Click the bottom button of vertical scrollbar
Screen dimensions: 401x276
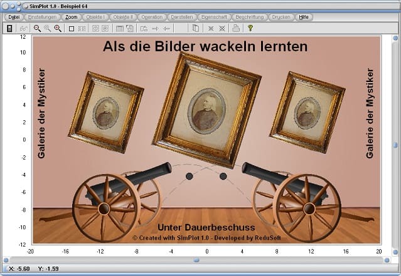(395, 252)
